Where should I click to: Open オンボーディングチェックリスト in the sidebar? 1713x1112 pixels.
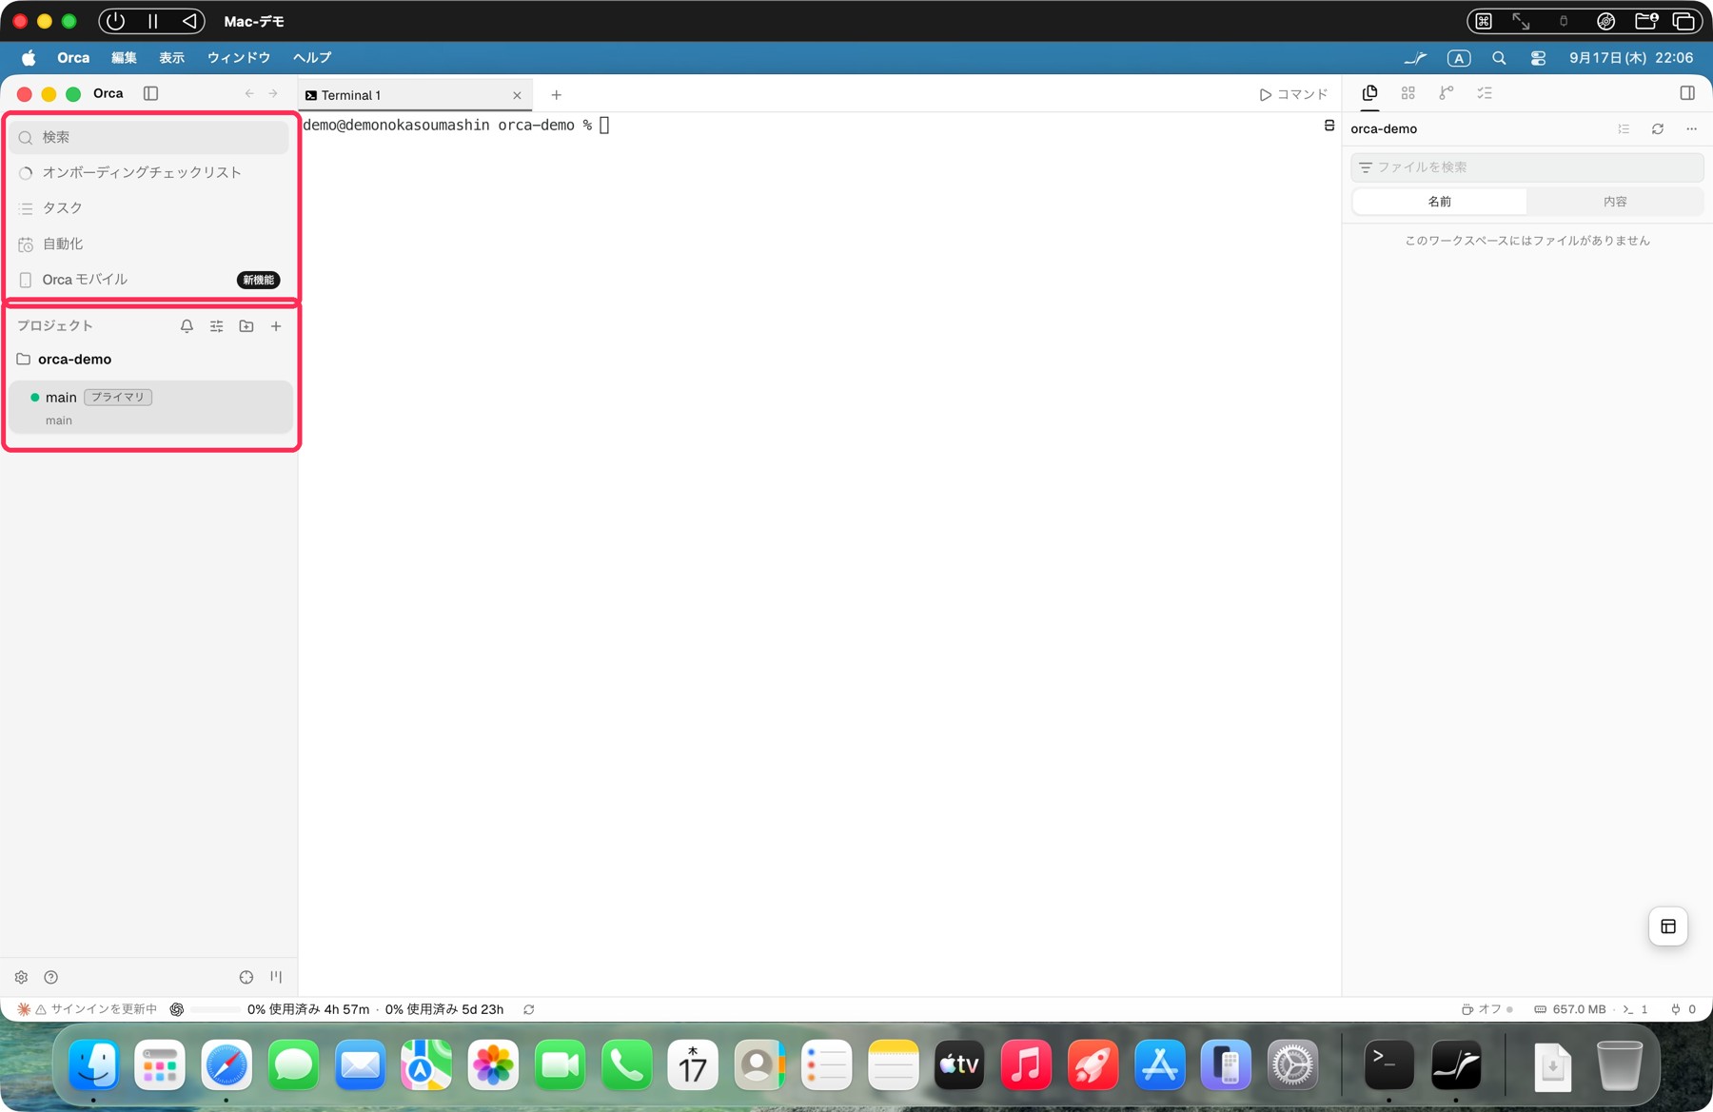[150, 172]
